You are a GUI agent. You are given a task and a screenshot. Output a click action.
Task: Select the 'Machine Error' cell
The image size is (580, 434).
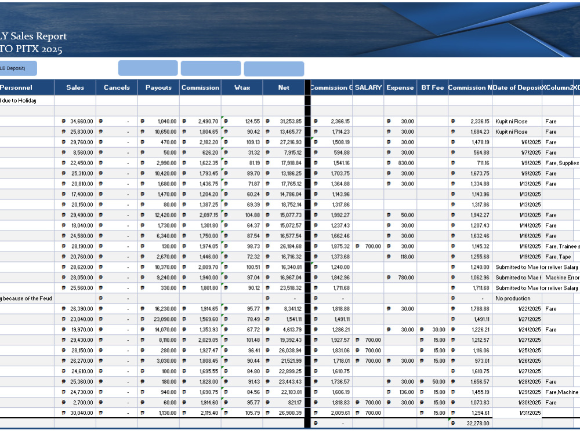561,278
